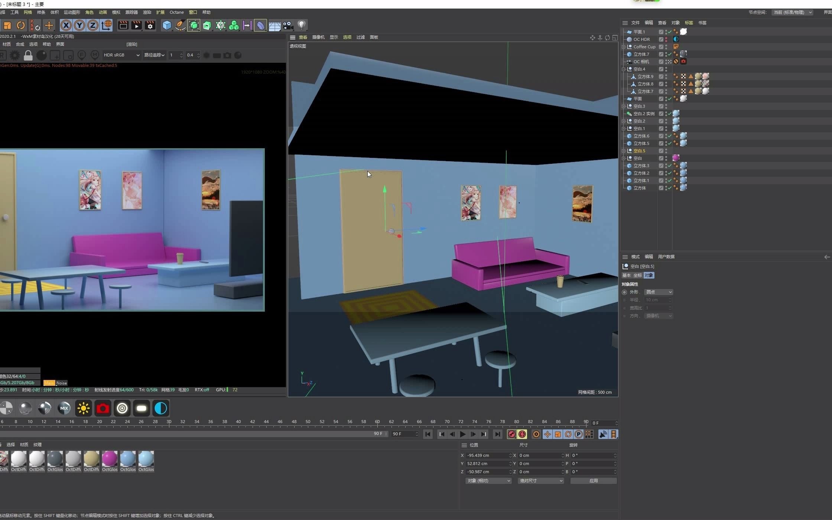Expand the 空白.4 tree node
The height and width of the screenshot is (520, 832).
pos(624,69)
